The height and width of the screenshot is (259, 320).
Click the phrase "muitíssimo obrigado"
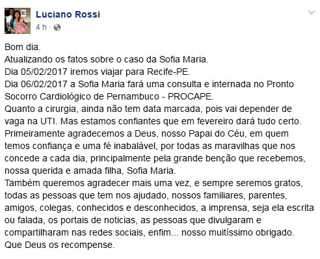tap(251, 232)
